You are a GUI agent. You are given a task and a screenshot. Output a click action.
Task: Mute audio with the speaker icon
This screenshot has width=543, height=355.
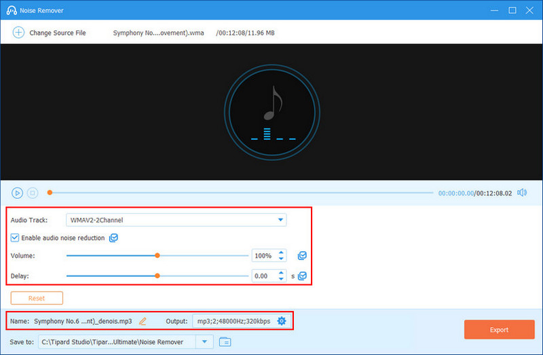coord(521,193)
